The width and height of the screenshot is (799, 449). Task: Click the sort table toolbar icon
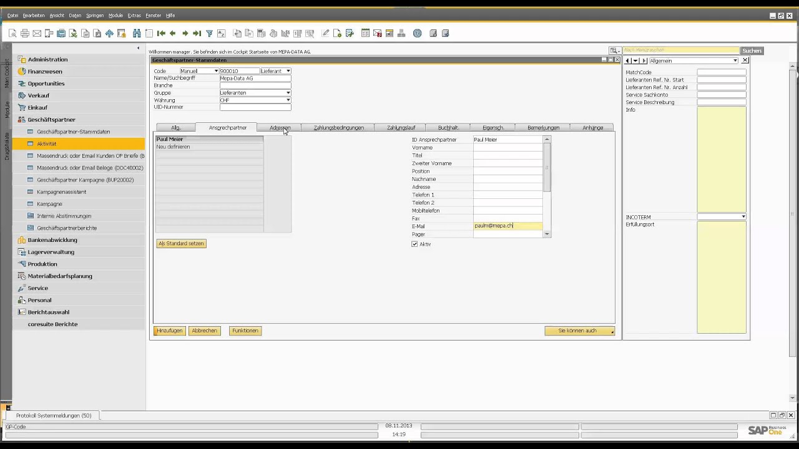(x=221, y=33)
